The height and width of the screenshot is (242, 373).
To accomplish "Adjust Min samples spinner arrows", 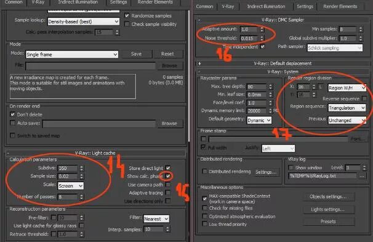I will pyautogui.click(x=361, y=30).
